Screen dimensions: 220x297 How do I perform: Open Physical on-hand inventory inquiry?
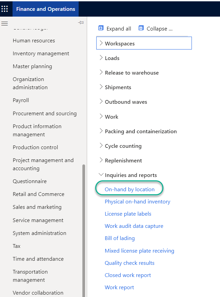pos(137,202)
